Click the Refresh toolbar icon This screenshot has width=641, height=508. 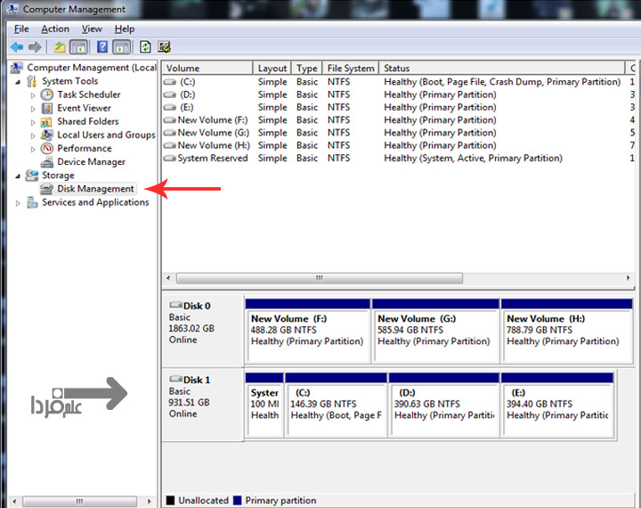click(x=144, y=47)
